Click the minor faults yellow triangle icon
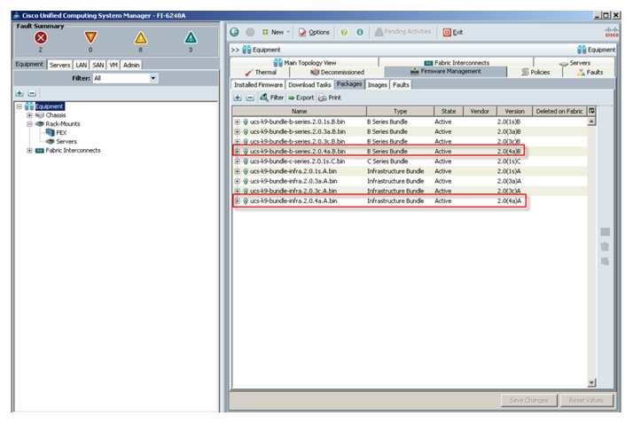Image resolution: width=633 pixels, height=424 pixels. [x=140, y=38]
